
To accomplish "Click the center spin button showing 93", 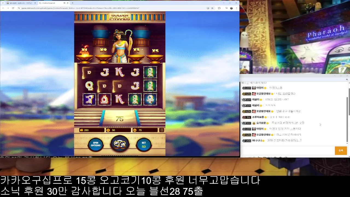I will (x=120, y=144).
